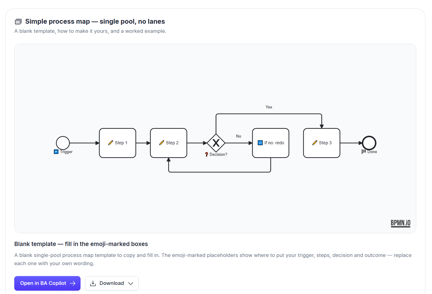Click the No flow label
The width and height of the screenshot is (432, 294).
(x=238, y=136)
